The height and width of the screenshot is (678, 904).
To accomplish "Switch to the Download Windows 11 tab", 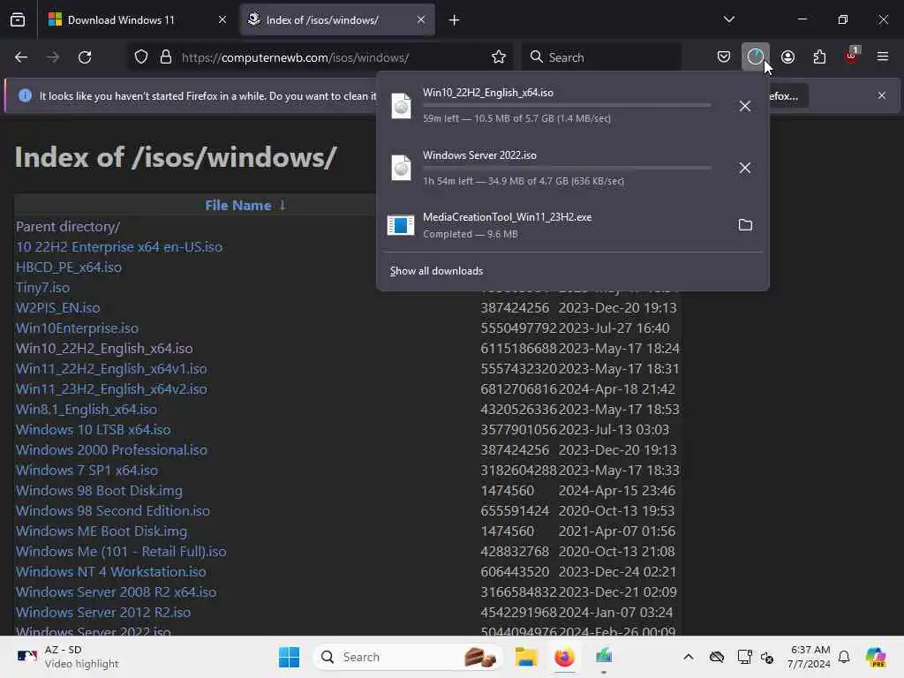I will tap(138, 20).
